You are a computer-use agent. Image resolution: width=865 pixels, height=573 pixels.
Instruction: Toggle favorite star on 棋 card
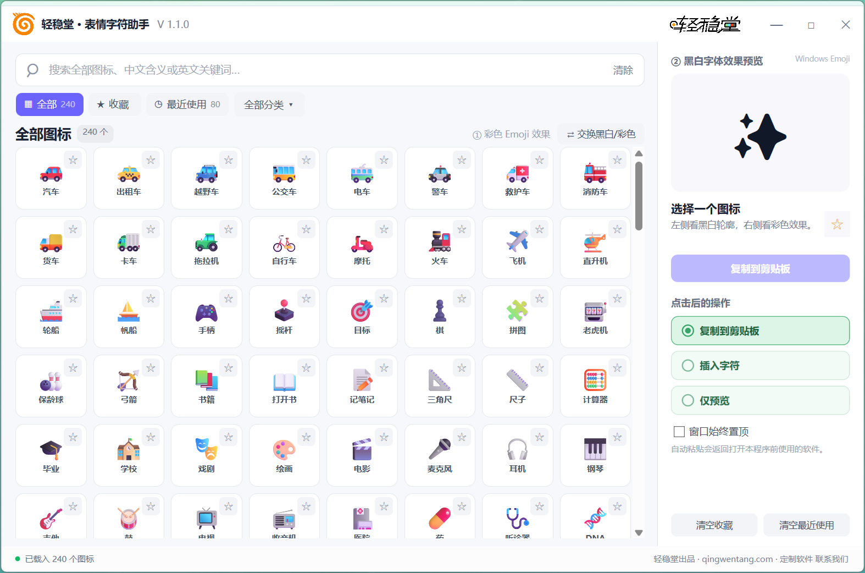[x=462, y=299]
